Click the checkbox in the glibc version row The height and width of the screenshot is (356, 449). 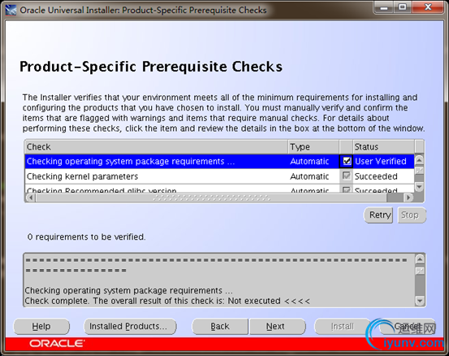(x=347, y=189)
